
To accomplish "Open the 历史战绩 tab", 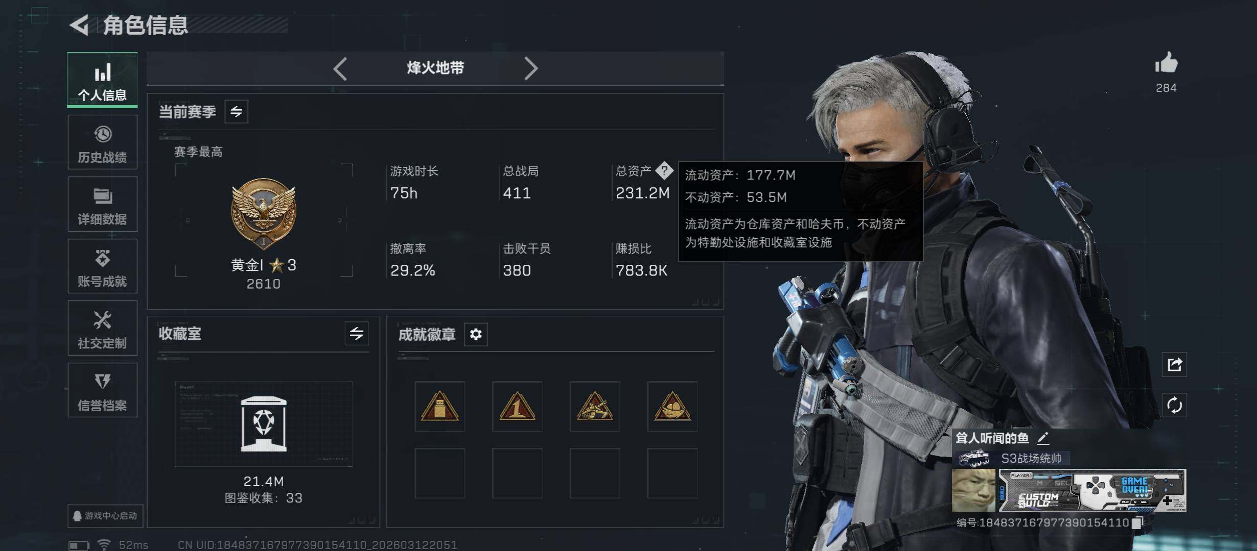I will click(102, 142).
